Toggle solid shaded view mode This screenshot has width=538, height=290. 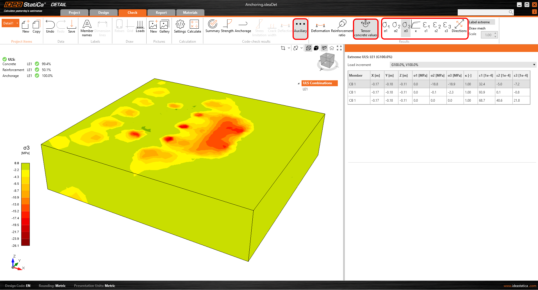coord(316,48)
